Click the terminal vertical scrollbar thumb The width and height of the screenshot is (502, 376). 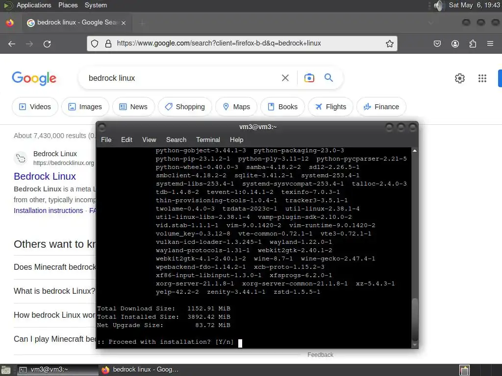click(x=415, y=319)
